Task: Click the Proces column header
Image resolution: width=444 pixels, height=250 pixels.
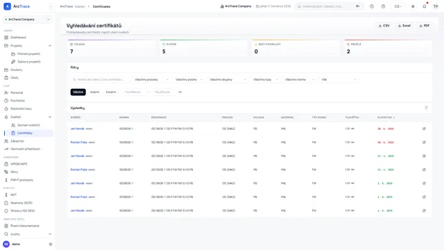Action: click(x=227, y=117)
